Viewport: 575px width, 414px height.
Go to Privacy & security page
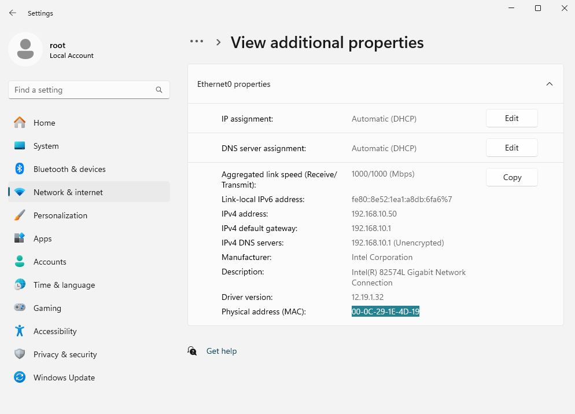(65, 354)
